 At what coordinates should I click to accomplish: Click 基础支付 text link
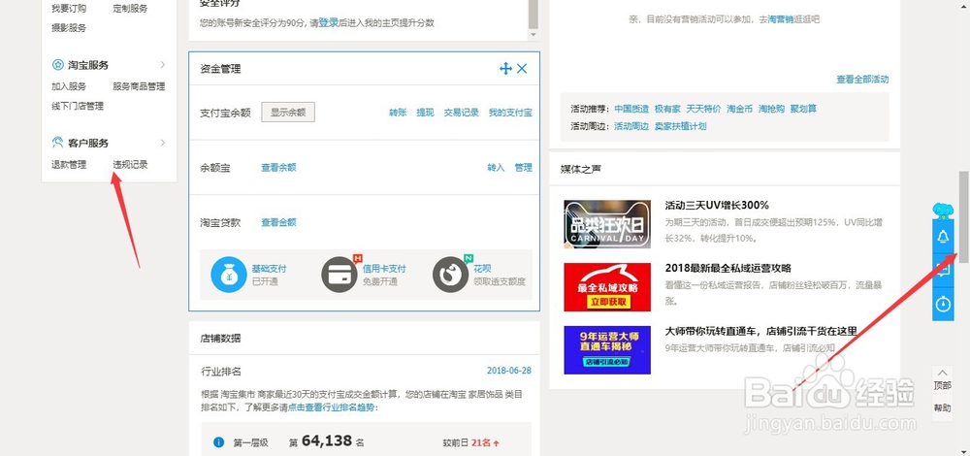click(269, 269)
